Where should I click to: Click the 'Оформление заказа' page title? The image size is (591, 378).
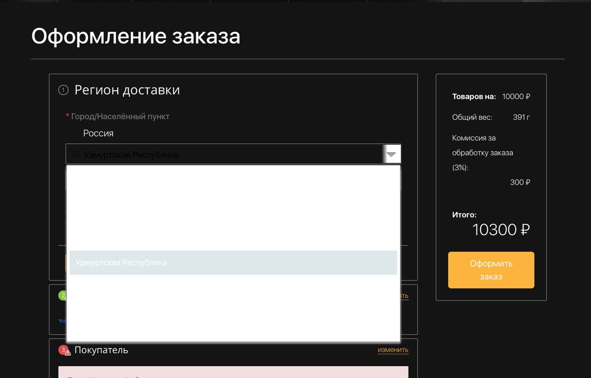(x=136, y=36)
